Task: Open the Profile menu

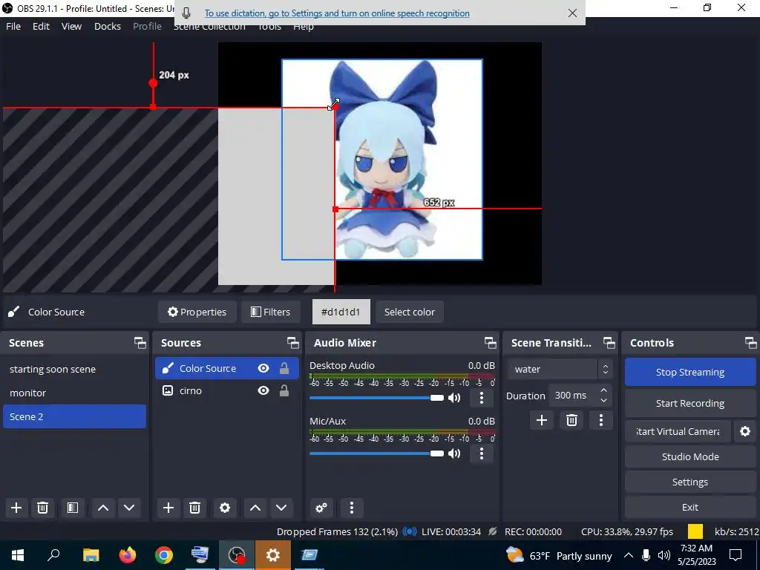Action: coord(148,26)
